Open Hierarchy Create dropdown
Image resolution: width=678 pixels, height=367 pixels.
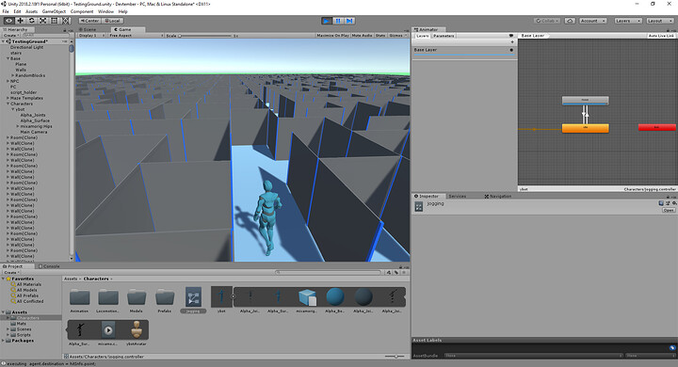tap(10, 36)
